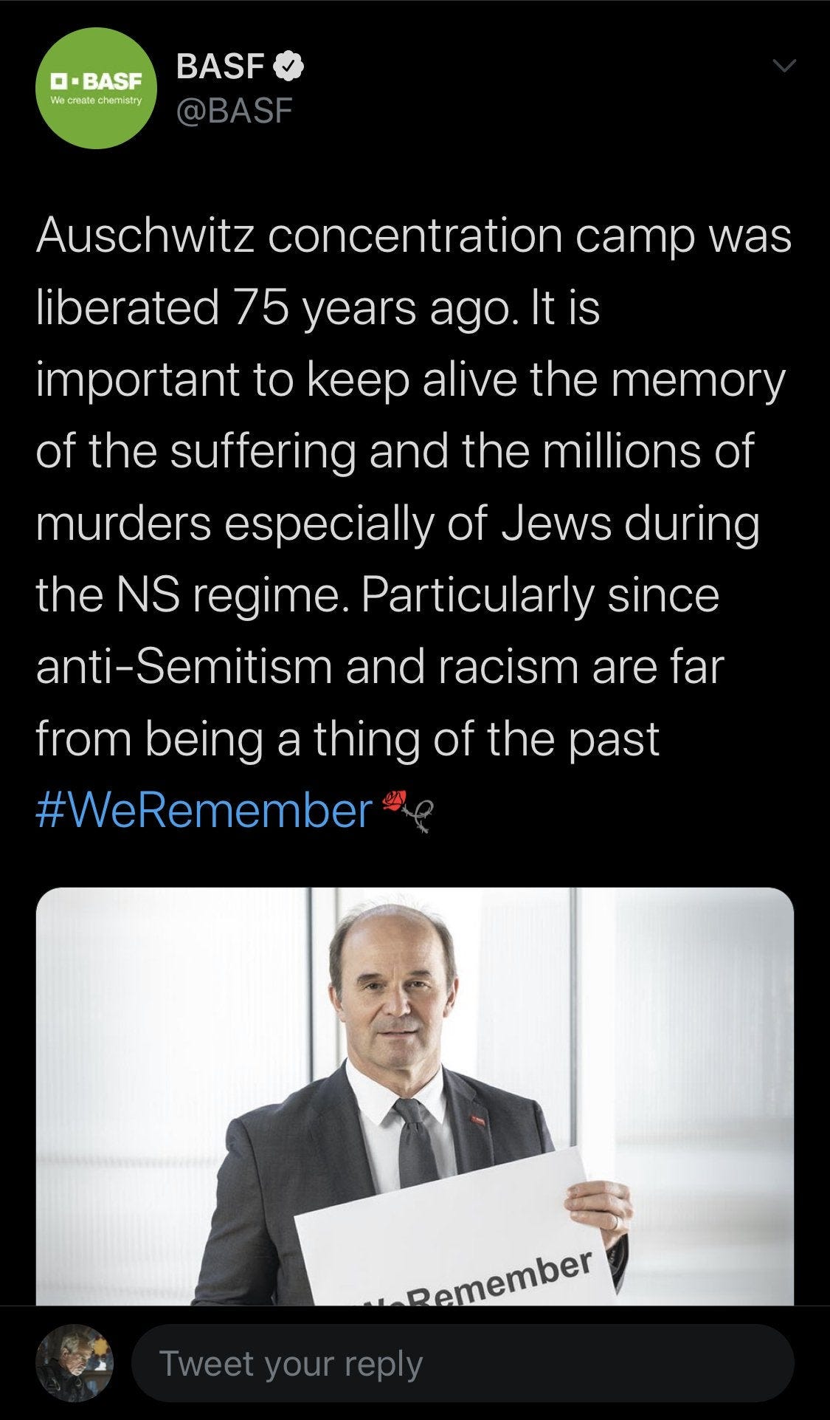Click the 'thing of the past' text line
The image size is (830, 1420).
487,738
